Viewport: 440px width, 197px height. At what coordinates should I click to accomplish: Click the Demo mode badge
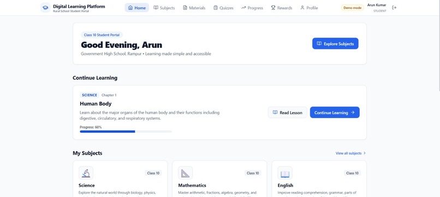tap(353, 8)
